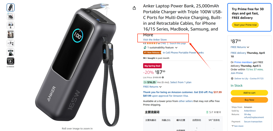This screenshot has height=131, width=273.
Task: Open Search this page link
Action: [178, 43]
